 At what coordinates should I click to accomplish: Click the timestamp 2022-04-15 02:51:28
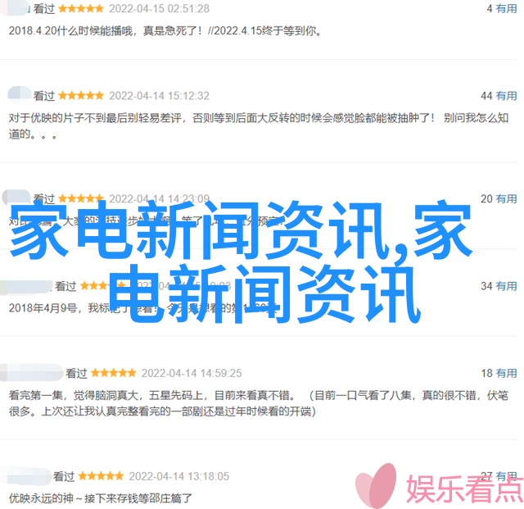[x=160, y=9]
